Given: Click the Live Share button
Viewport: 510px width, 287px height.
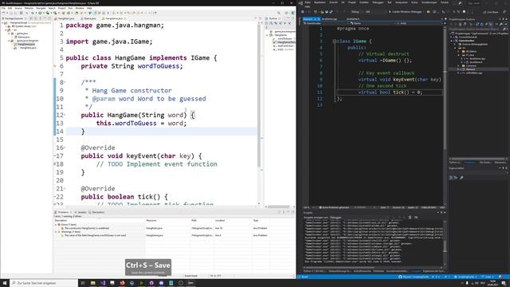Looking at the screenshot, I should [x=491, y=12].
